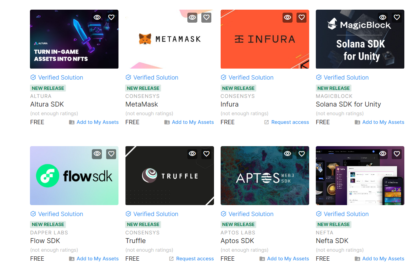Click Verified Solution label on Nefta SDK
The height and width of the screenshot is (275, 411).
tap(342, 214)
